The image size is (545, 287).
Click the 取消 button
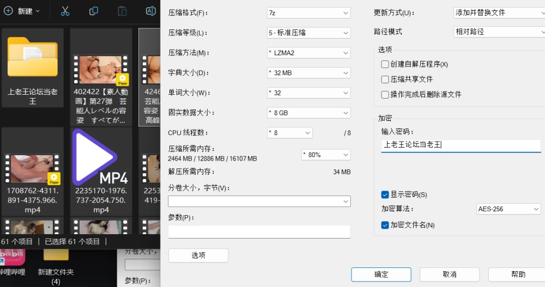pyautogui.click(x=450, y=274)
